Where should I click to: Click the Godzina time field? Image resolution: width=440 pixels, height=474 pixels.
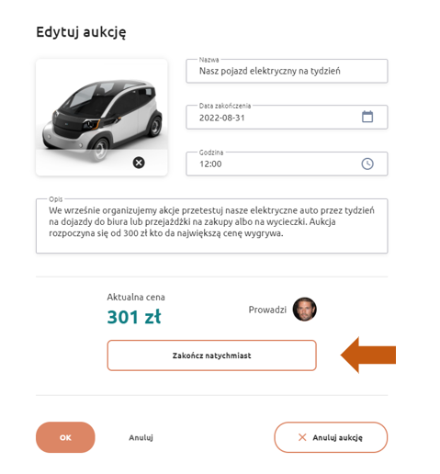click(x=287, y=164)
